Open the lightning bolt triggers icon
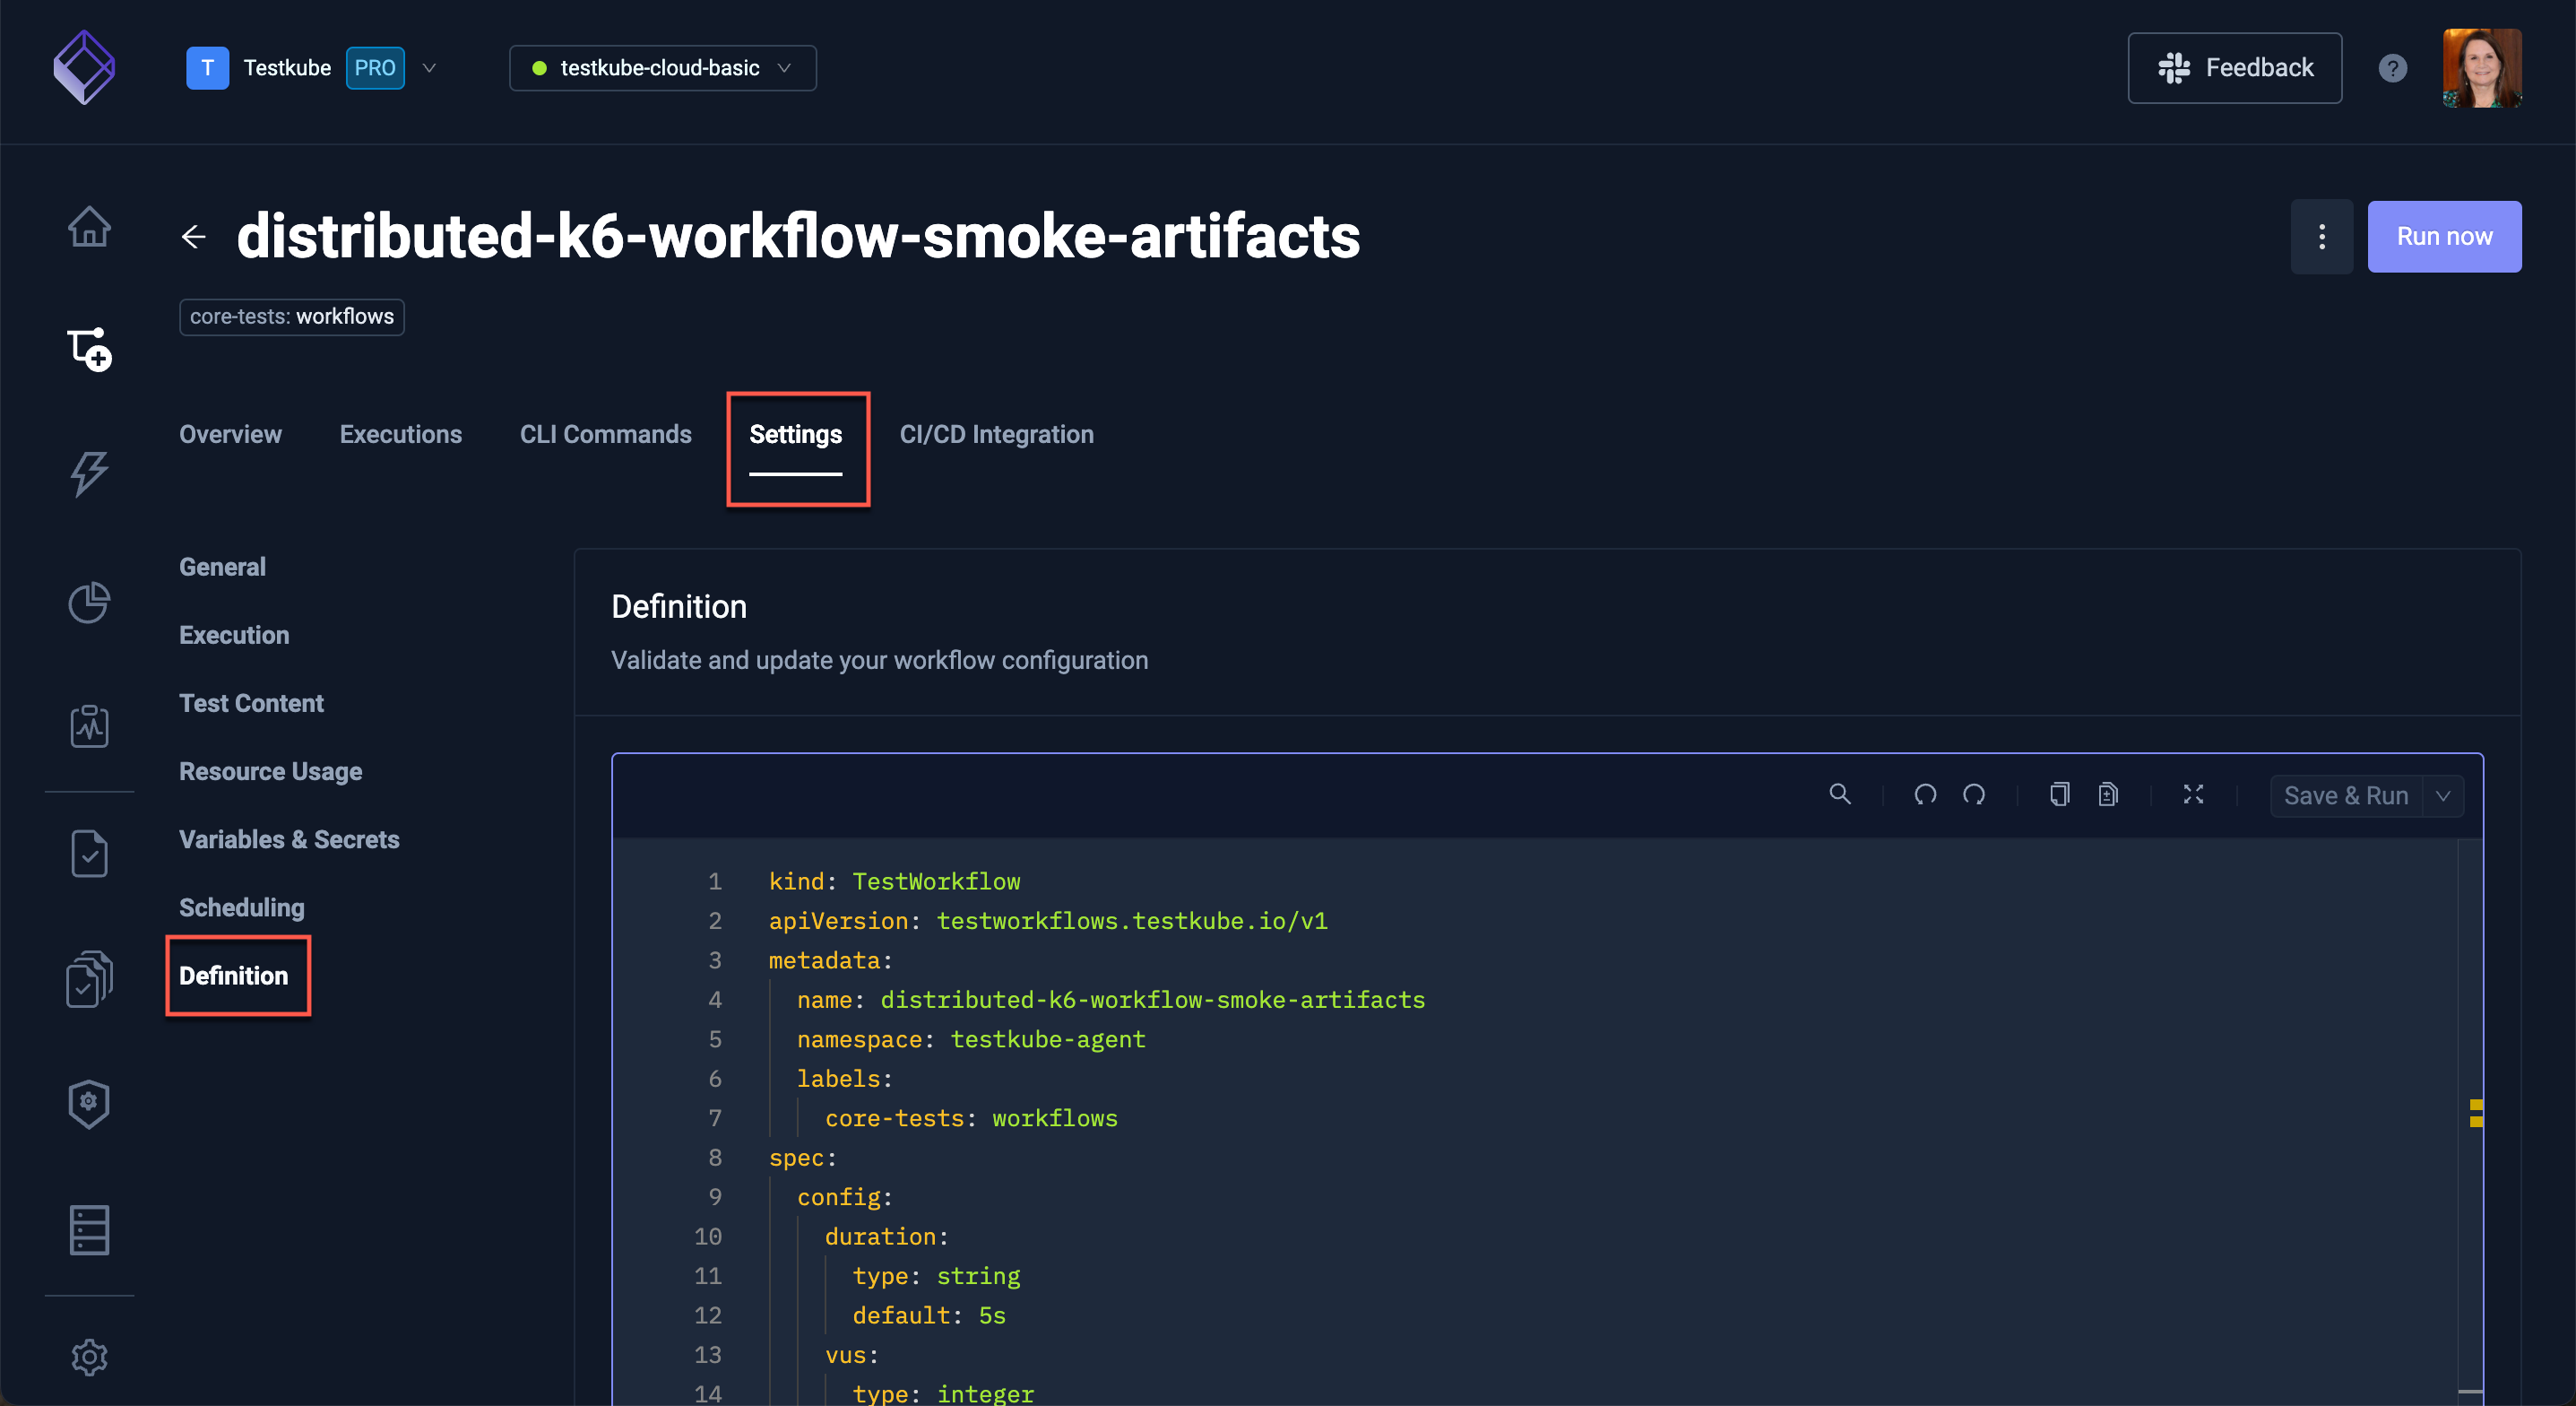The height and width of the screenshot is (1406, 2576). [89, 473]
